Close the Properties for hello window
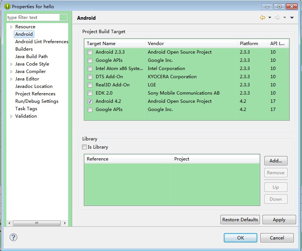 [292, 7]
